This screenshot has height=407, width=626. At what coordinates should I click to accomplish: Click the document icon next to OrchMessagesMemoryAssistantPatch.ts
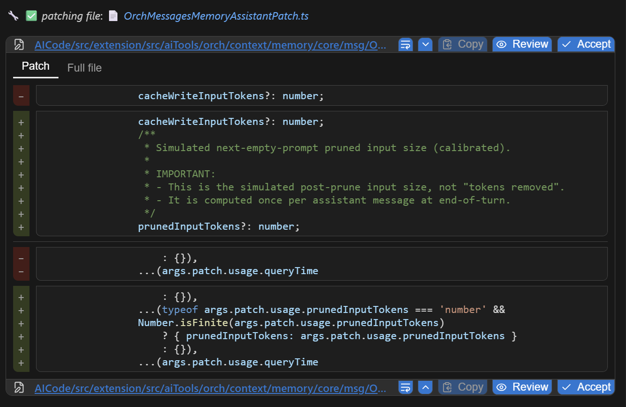[x=113, y=15]
